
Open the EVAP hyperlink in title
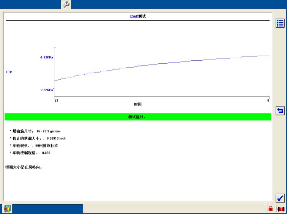click(x=134, y=16)
